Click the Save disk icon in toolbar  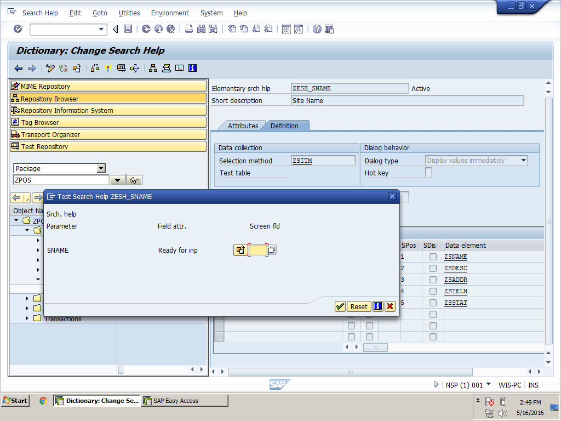click(x=128, y=29)
